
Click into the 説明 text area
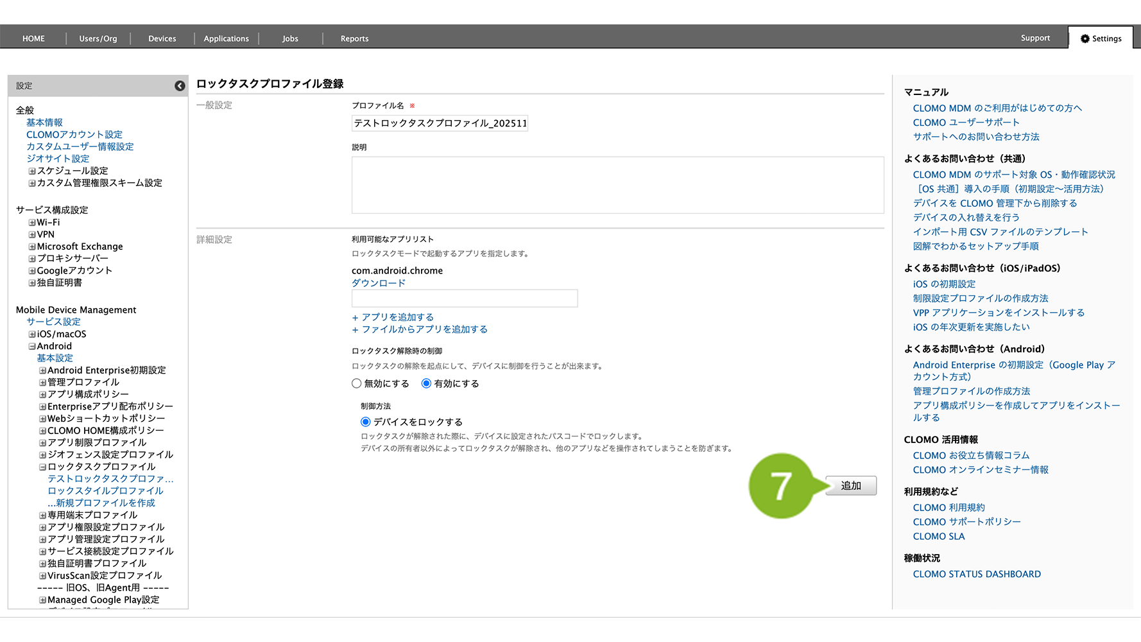tap(617, 185)
